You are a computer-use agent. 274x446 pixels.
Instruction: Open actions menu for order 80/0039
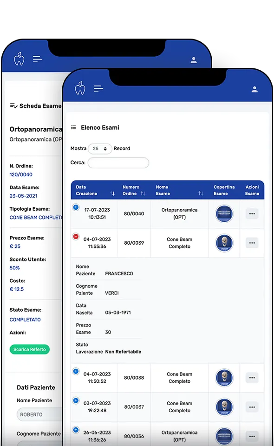click(252, 243)
